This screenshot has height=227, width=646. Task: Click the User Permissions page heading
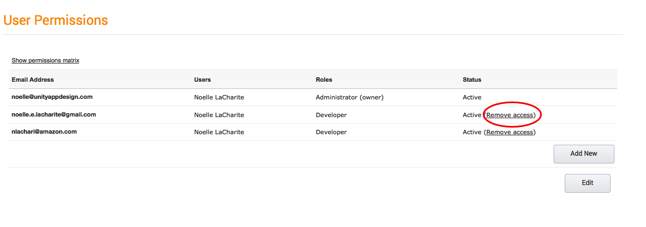(x=56, y=20)
